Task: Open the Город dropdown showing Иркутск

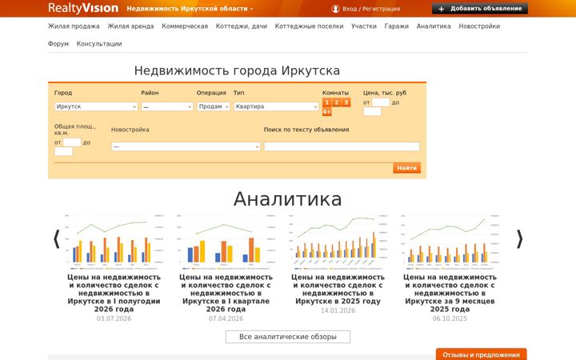Action: click(96, 106)
